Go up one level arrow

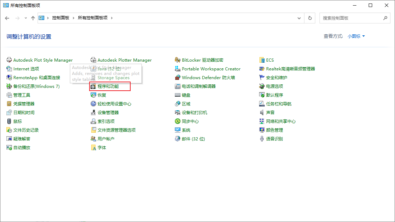point(33,18)
